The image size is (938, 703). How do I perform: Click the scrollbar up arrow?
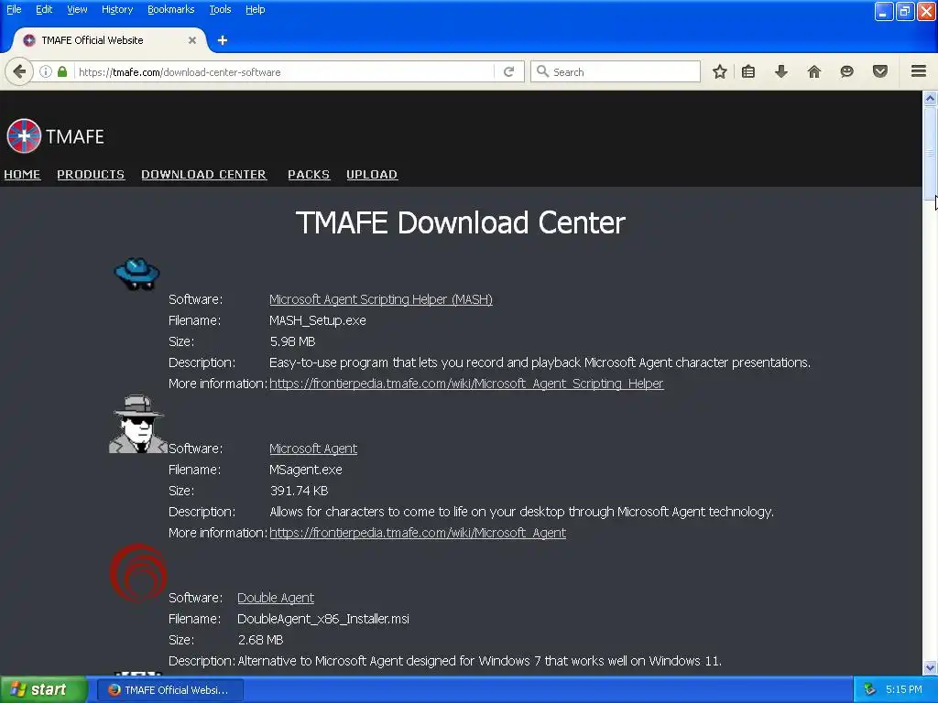coord(931,97)
